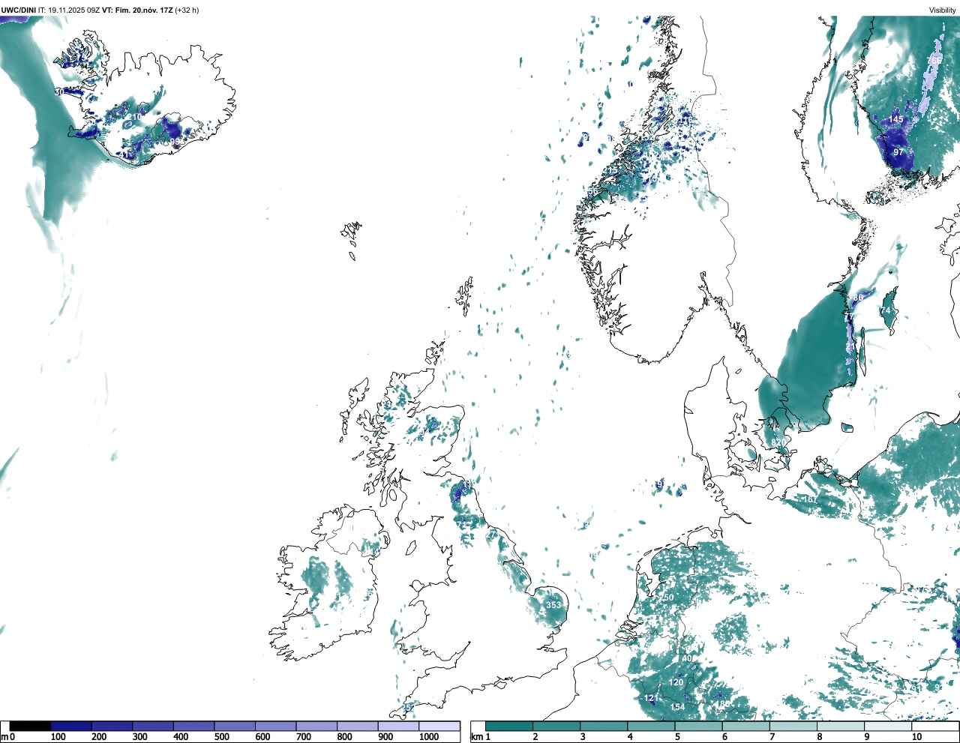Click the '97' value in southern Finland
This screenshot has width=960, height=743.
click(898, 152)
